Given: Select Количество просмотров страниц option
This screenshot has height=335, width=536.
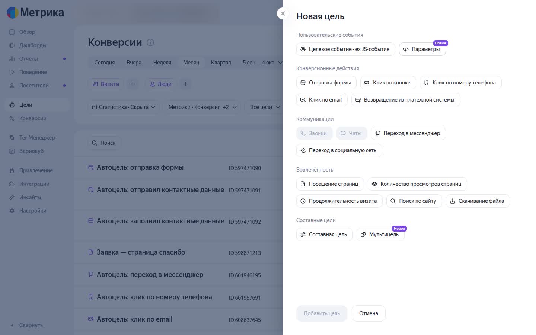Looking at the screenshot, I should coord(417,184).
